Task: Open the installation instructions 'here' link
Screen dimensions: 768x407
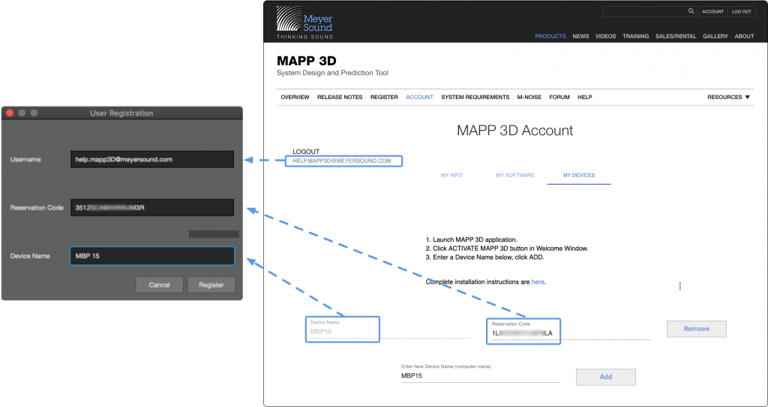Action: [538, 282]
